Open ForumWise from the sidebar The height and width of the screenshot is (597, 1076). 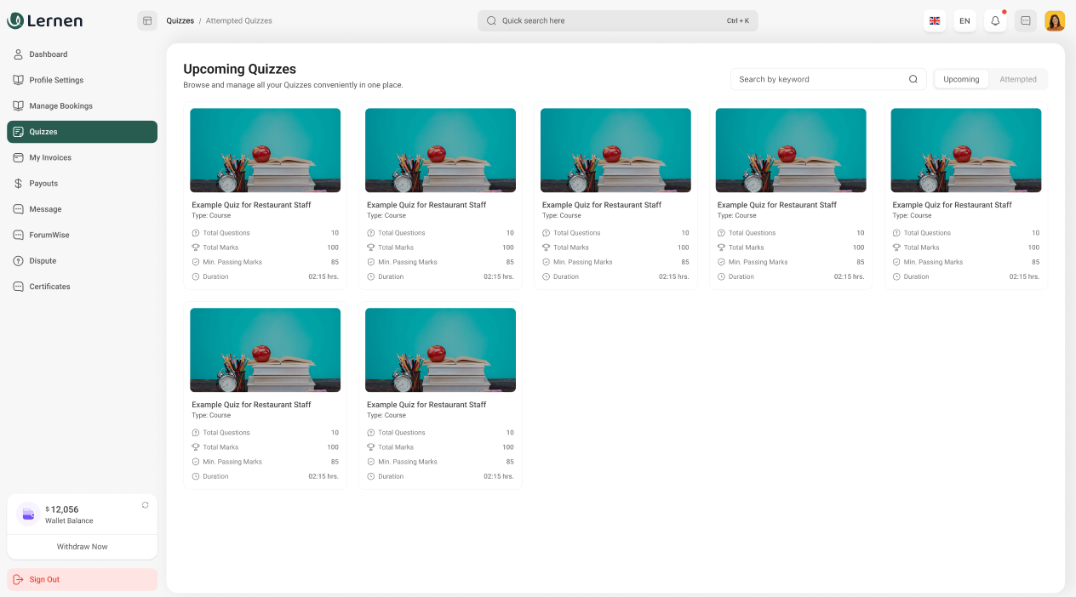[x=49, y=235]
